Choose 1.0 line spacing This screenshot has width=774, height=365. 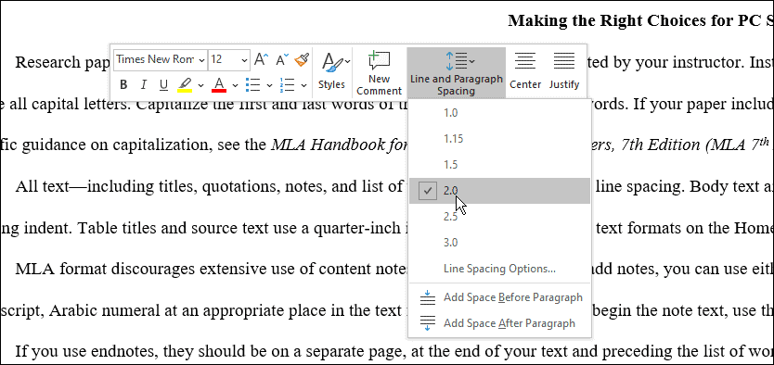click(x=499, y=113)
